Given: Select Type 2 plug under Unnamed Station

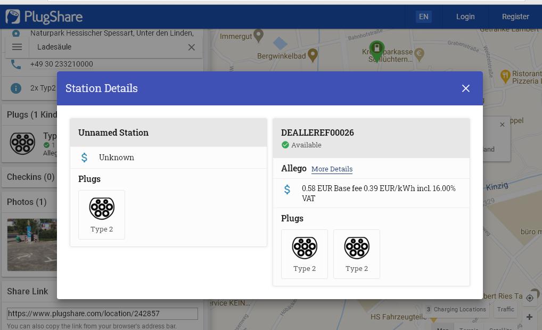Looking at the screenshot, I should tap(102, 214).
